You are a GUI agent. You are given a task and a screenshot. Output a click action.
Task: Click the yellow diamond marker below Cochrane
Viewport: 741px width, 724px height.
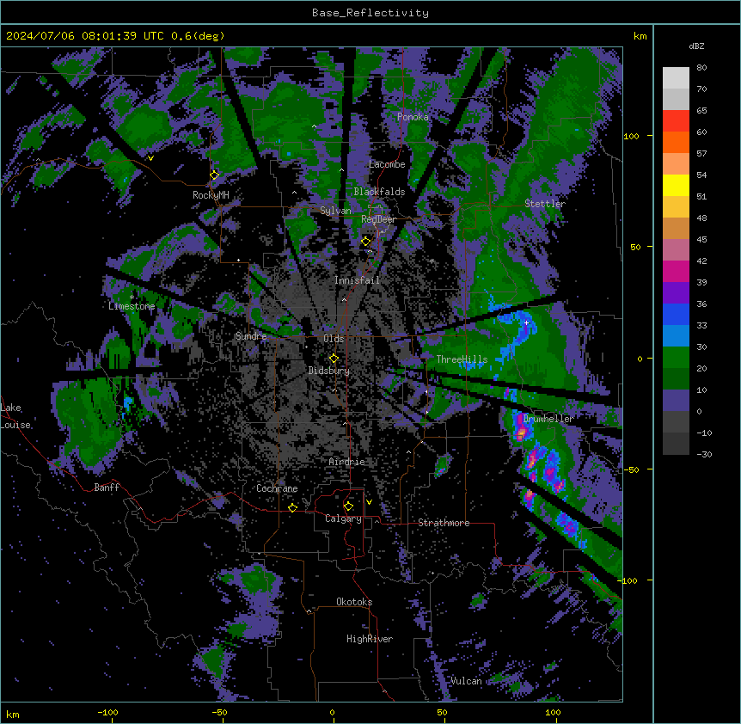[292, 507]
